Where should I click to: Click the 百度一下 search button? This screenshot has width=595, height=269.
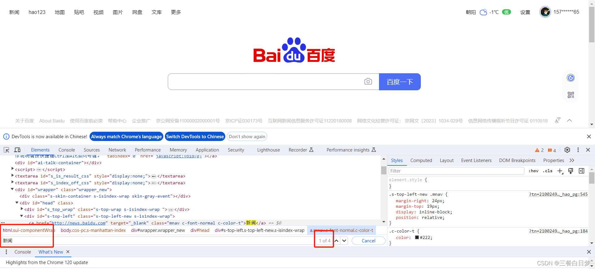coord(400,82)
